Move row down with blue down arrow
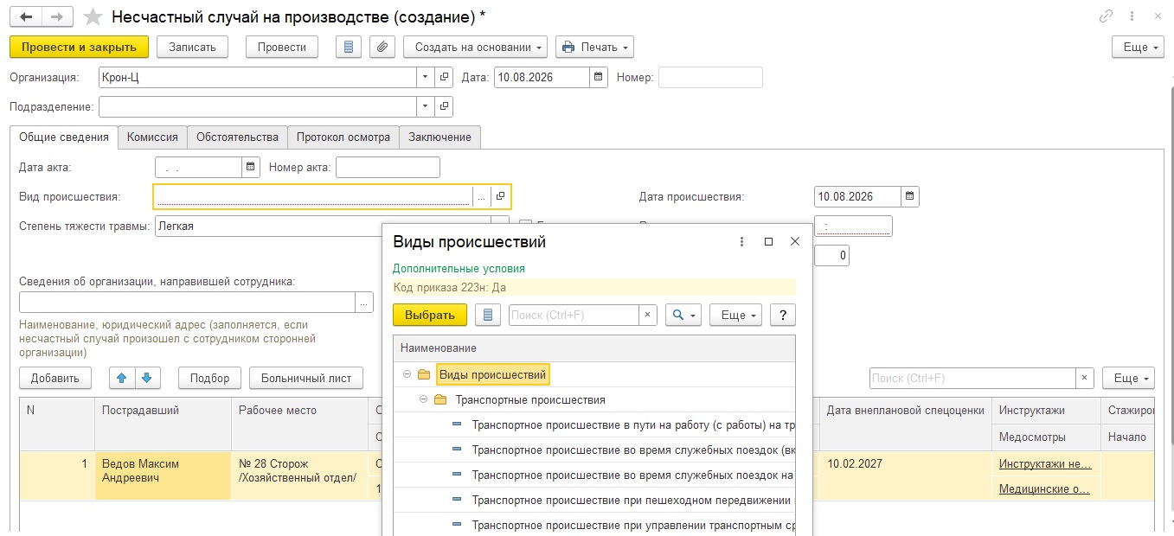 pyautogui.click(x=146, y=378)
